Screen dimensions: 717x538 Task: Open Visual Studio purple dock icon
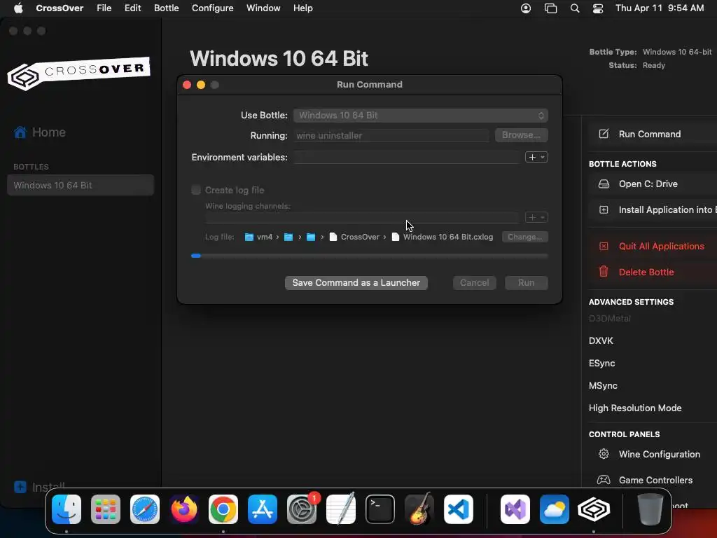point(515,509)
